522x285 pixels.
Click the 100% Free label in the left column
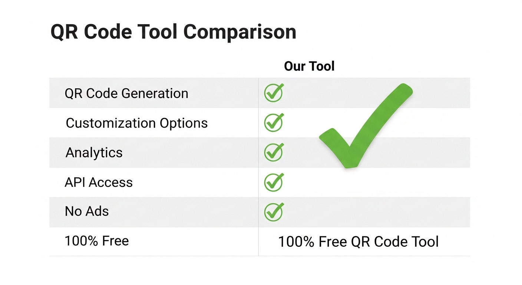pyautogui.click(x=97, y=241)
